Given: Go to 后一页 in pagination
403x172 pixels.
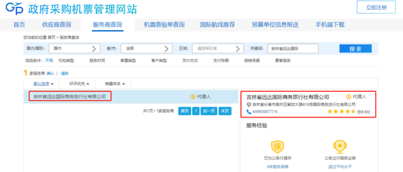Looking at the screenshot, I should tap(209, 111).
